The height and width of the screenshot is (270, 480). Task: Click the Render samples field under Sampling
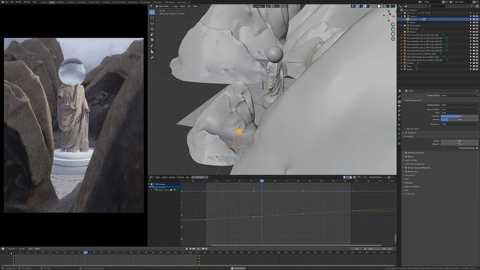tap(460, 141)
